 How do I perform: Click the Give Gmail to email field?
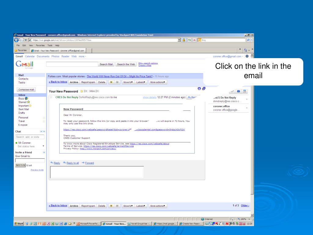pyautogui.click(x=30, y=160)
